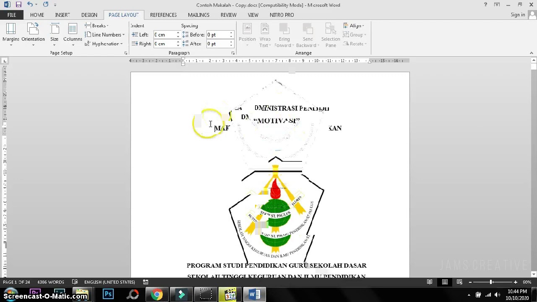
Task: Decrease Spacing After with down arrow
Action: click(x=231, y=46)
